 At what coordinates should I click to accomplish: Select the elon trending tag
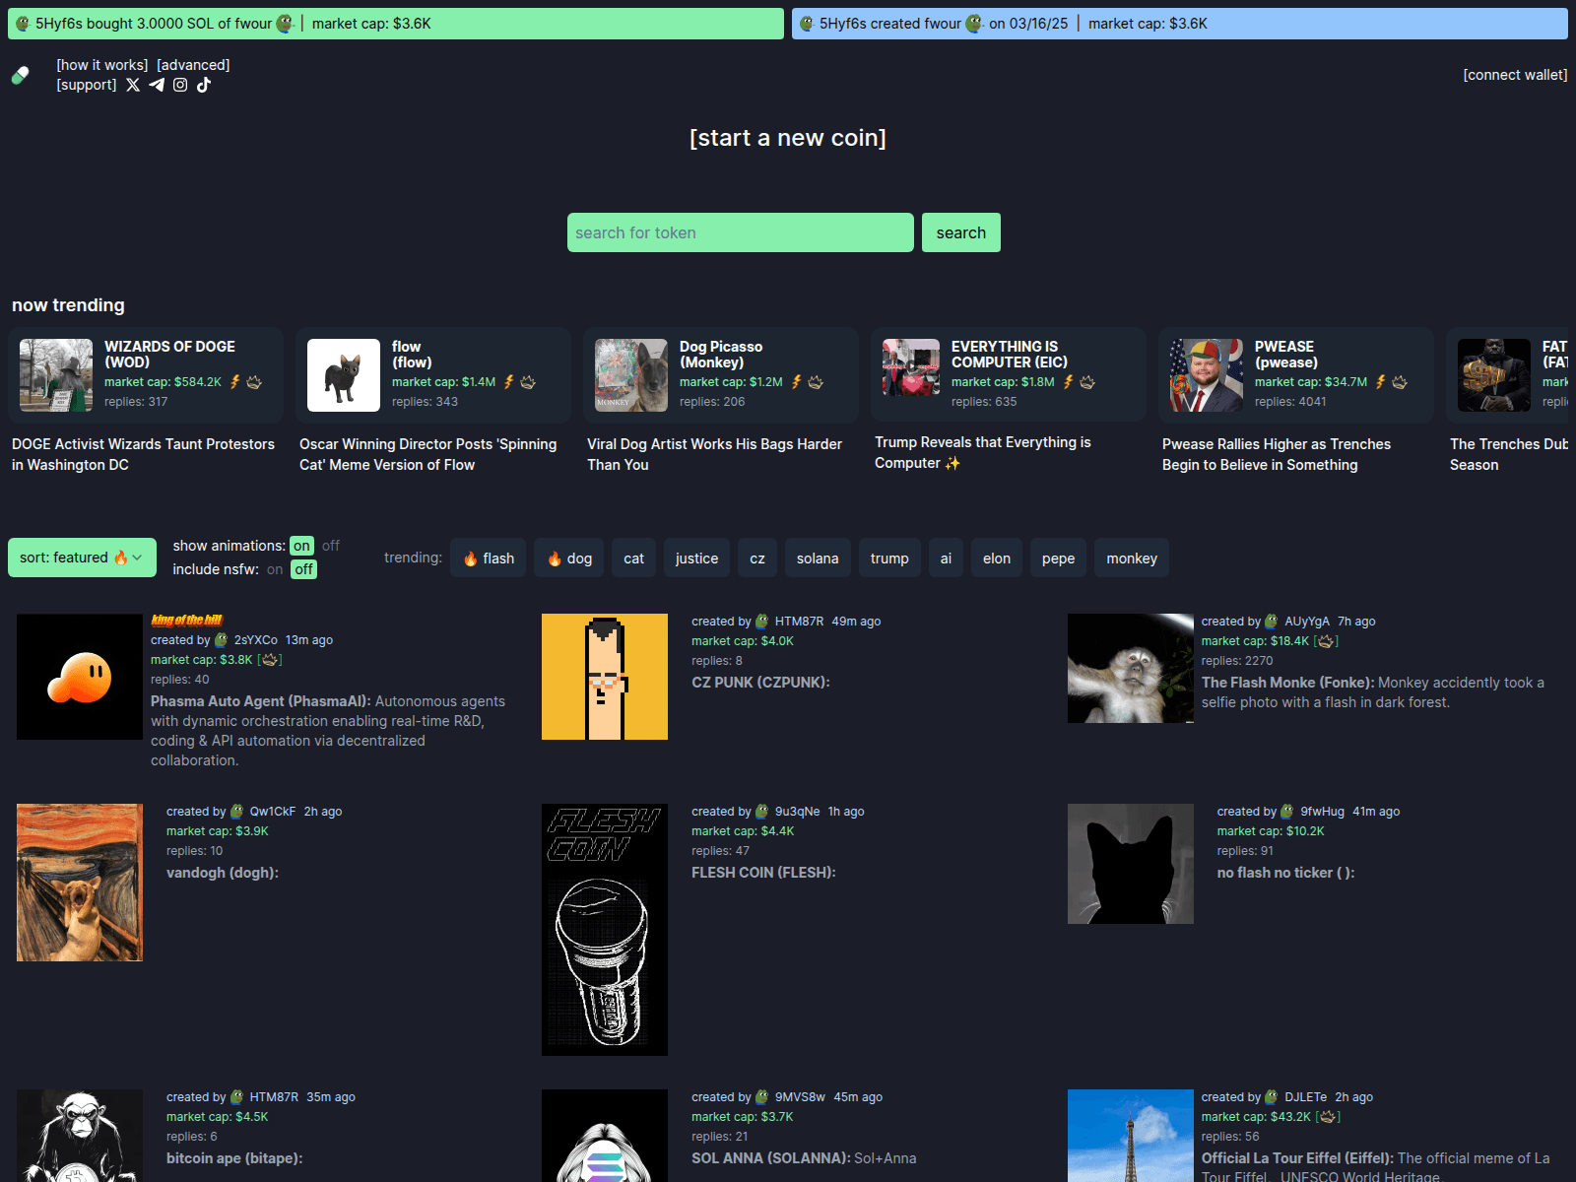click(x=997, y=558)
